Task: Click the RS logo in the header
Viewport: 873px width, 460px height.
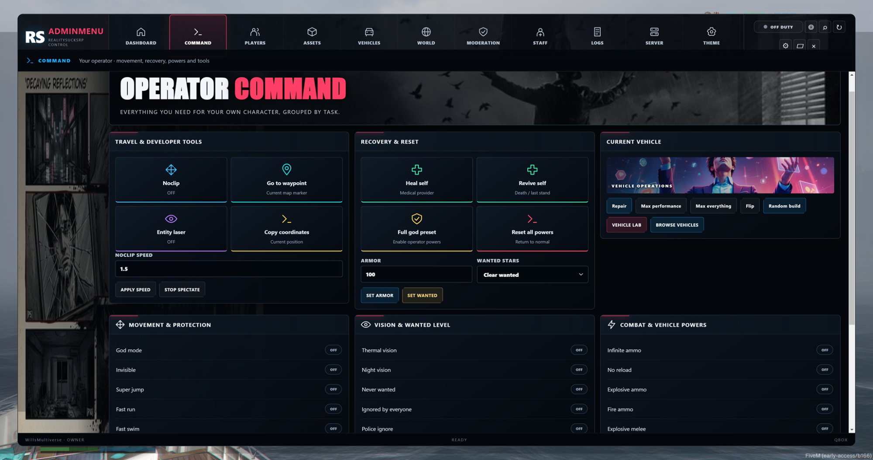Action: 35,37
